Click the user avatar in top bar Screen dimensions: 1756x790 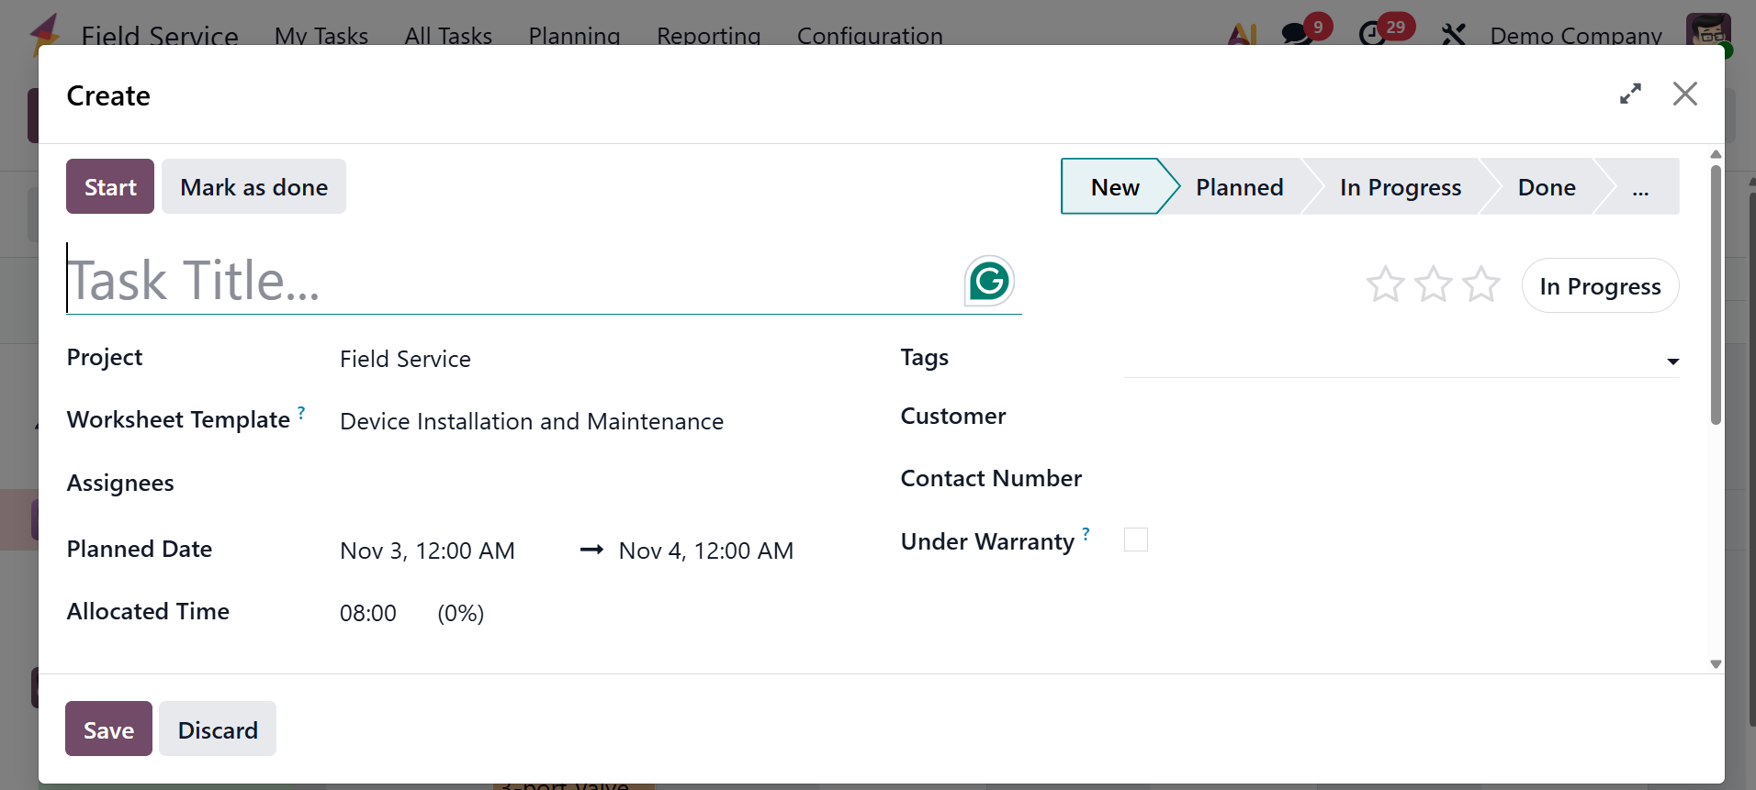(1707, 31)
